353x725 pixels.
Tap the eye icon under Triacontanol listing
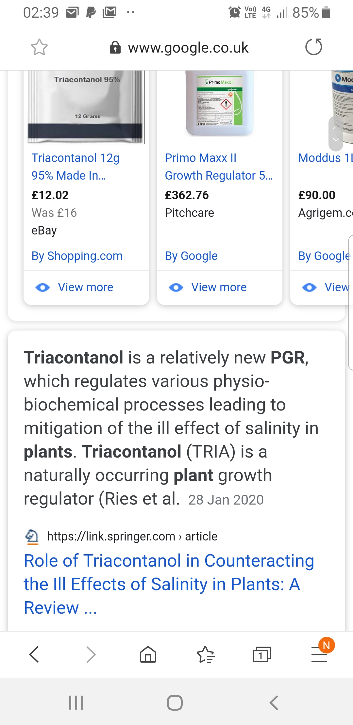43,287
